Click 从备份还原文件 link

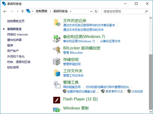click(x=110, y=41)
